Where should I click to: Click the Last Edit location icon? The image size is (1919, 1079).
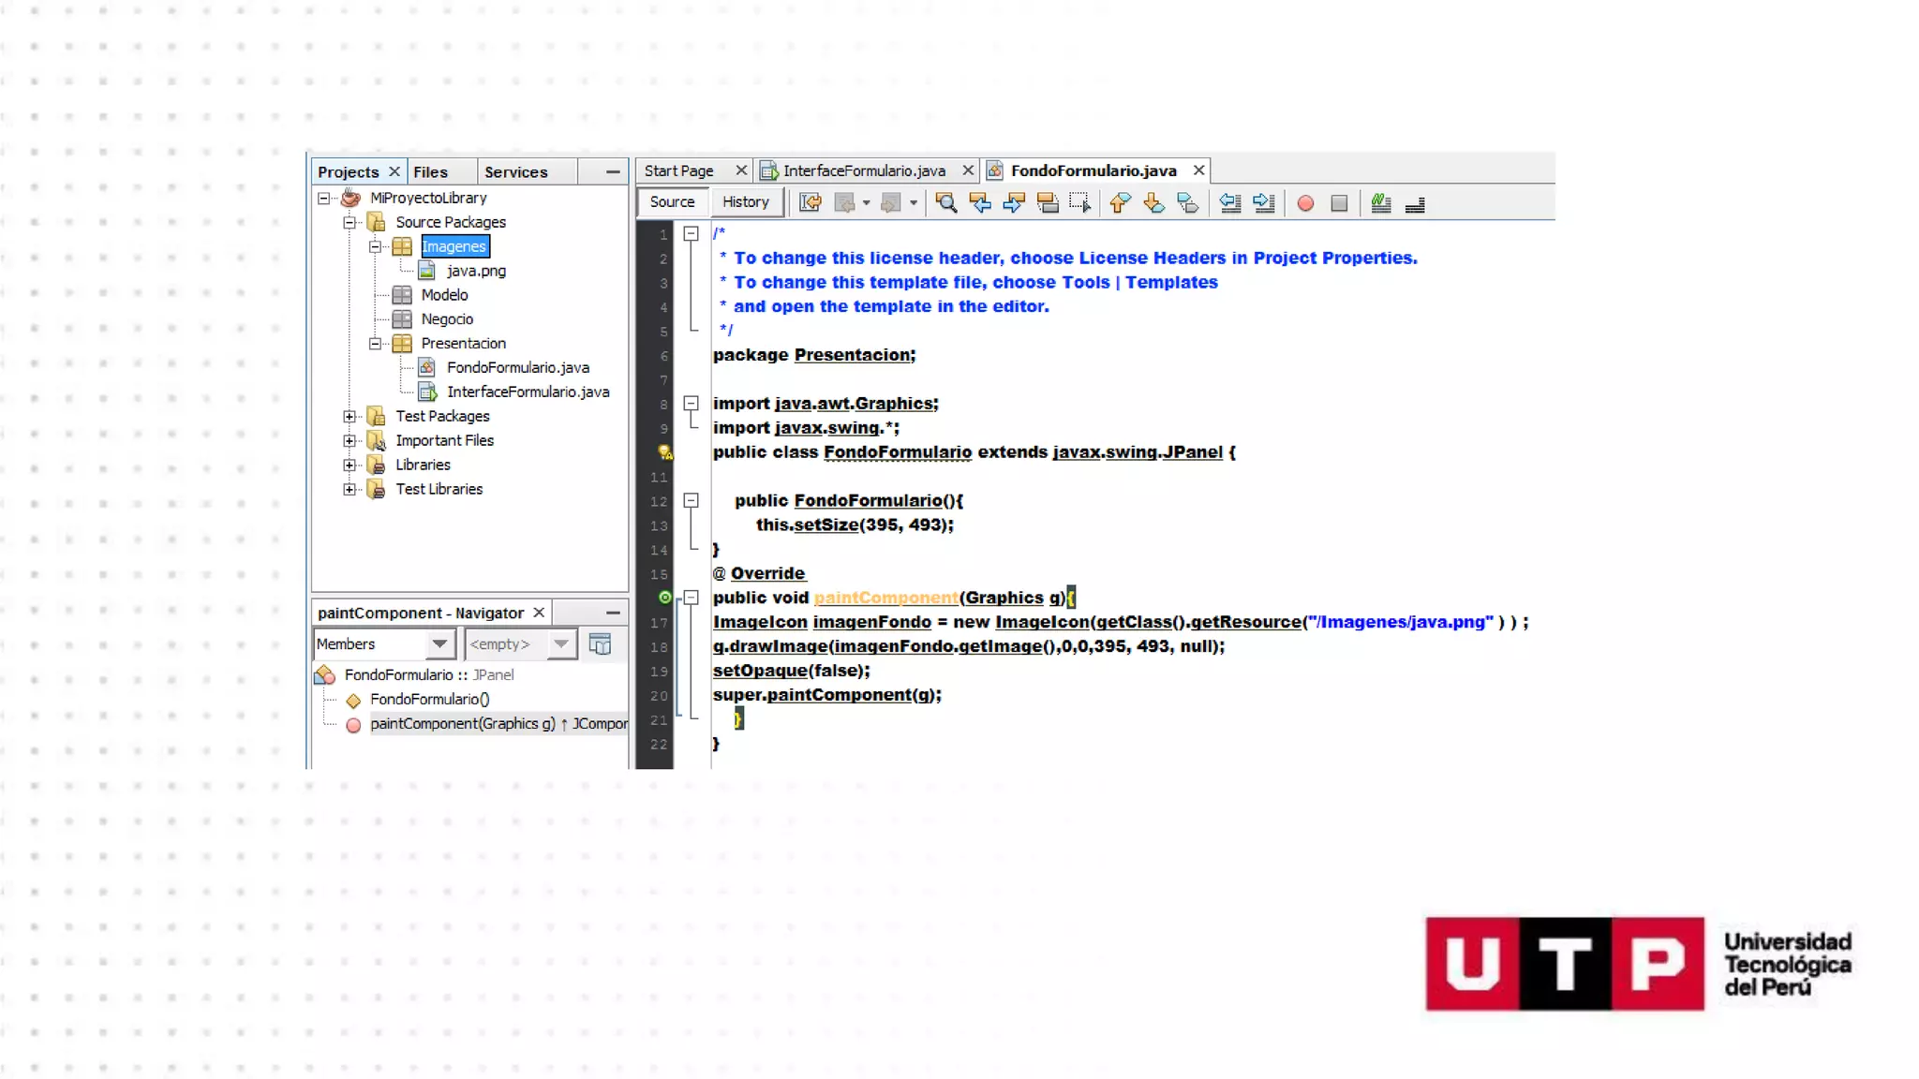click(811, 203)
